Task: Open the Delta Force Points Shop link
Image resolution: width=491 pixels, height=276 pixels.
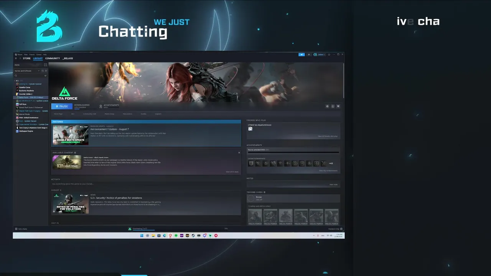Action: pyautogui.click(x=109, y=114)
